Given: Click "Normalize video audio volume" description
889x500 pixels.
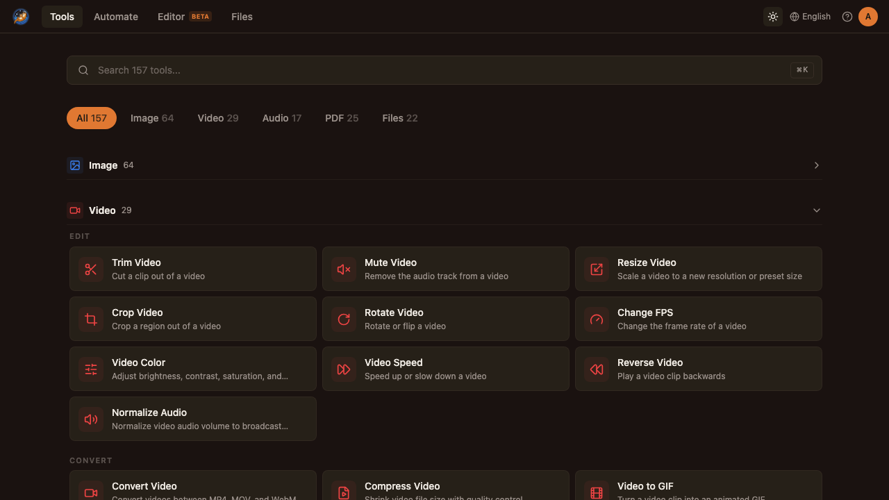Looking at the screenshot, I should pyautogui.click(x=200, y=426).
